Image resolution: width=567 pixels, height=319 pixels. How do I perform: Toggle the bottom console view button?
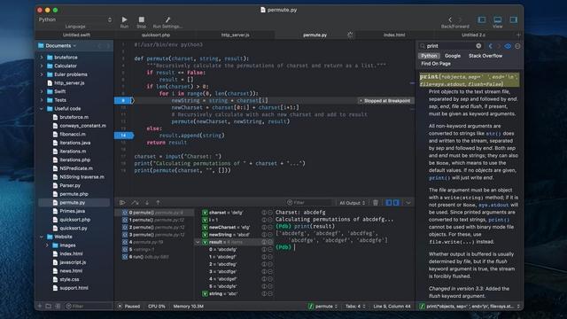tap(498, 19)
